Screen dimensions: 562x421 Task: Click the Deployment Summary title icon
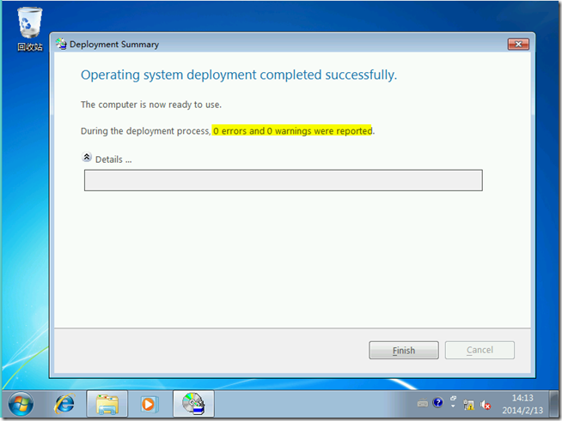[61, 44]
